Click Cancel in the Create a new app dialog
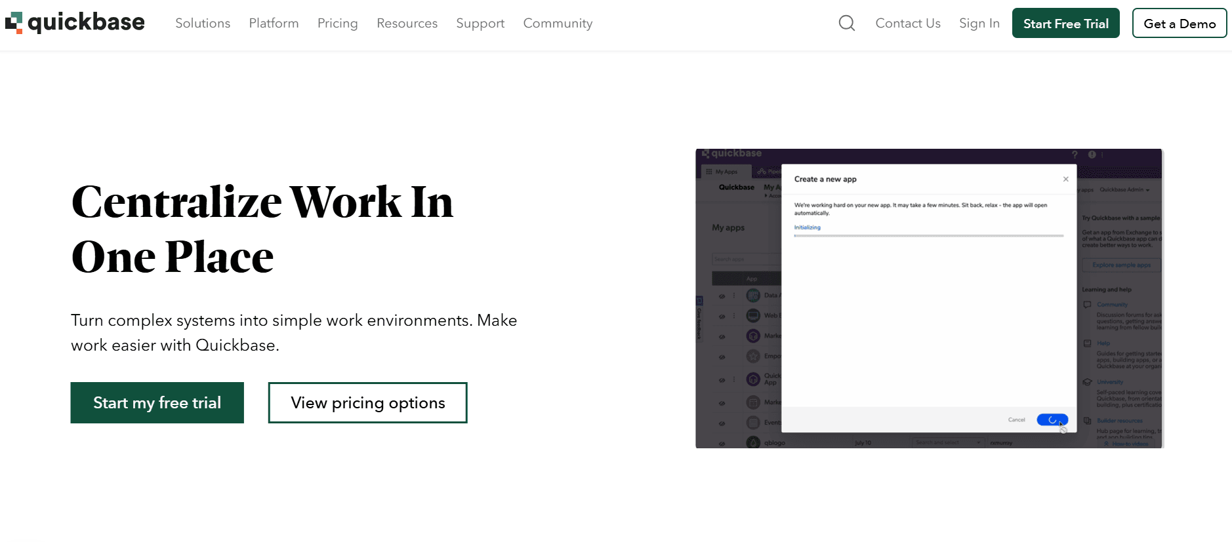Screen dimensions: 1232x542 tap(1016, 419)
